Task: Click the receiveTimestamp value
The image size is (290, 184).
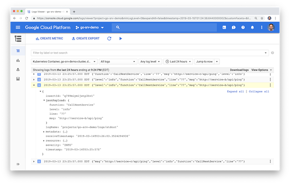Action: 103,136
